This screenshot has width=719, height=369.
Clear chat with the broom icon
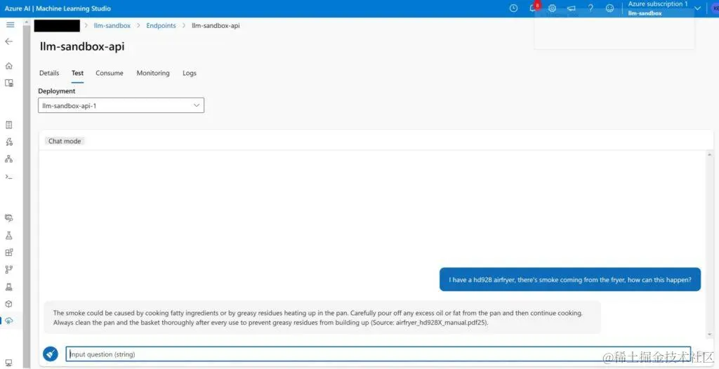pyautogui.click(x=51, y=354)
